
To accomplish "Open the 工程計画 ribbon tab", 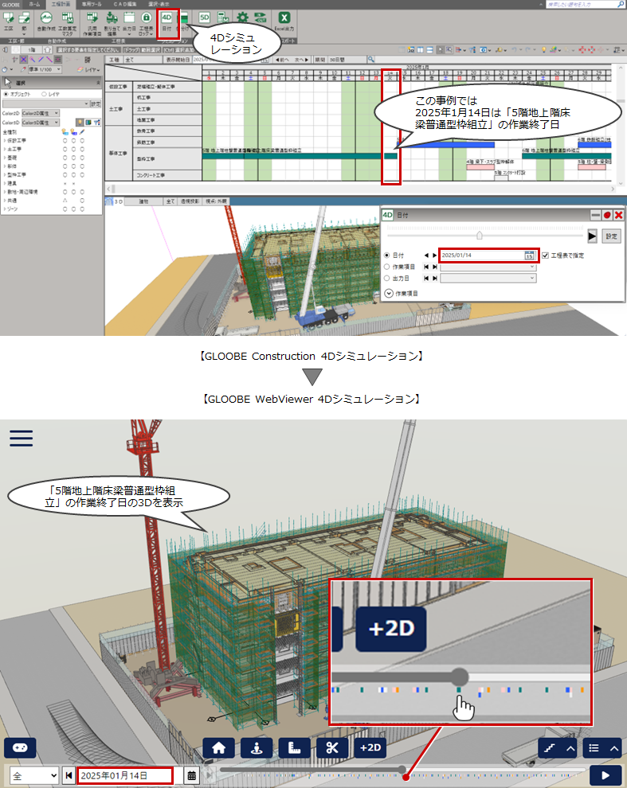I will pyautogui.click(x=61, y=4).
